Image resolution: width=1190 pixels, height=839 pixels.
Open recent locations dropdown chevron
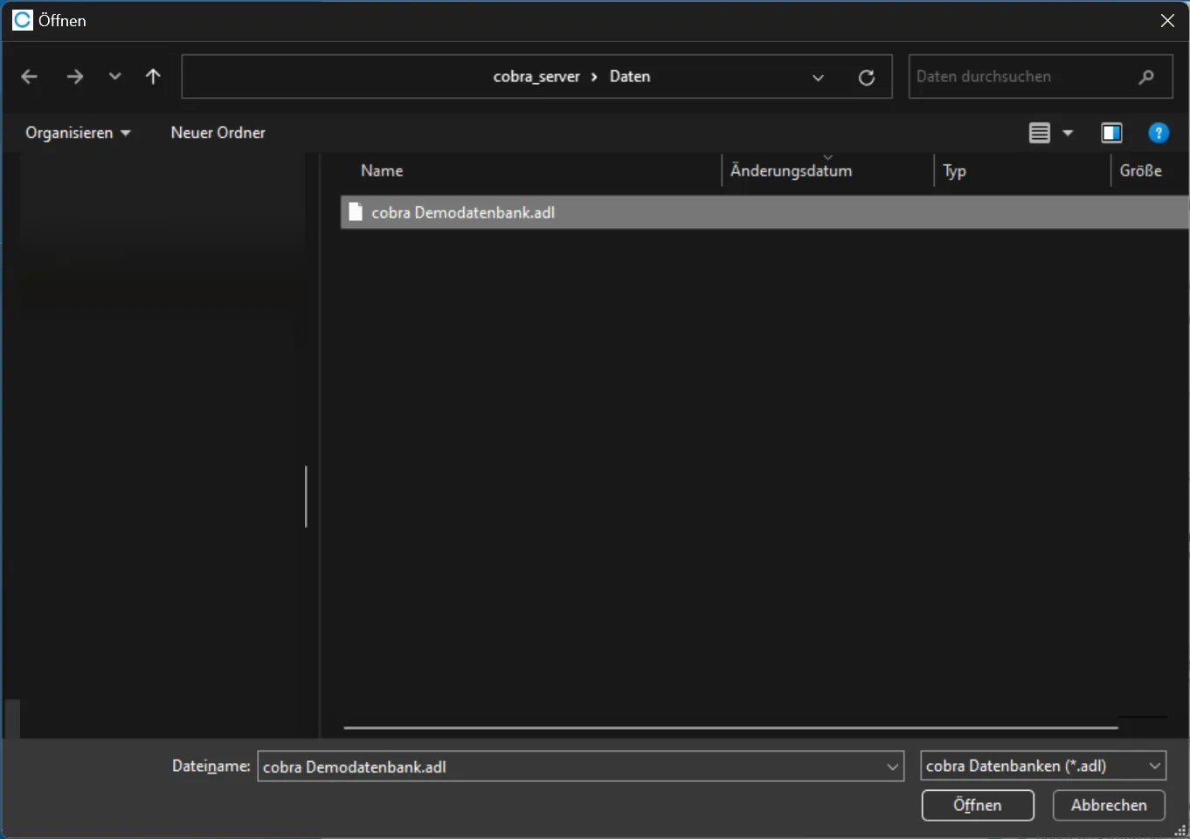[x=114, y=77]
